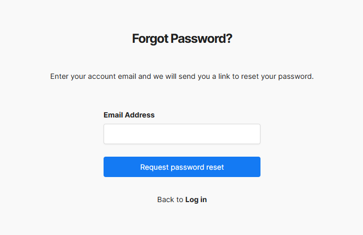Click the Email Address label

(129, 115)
